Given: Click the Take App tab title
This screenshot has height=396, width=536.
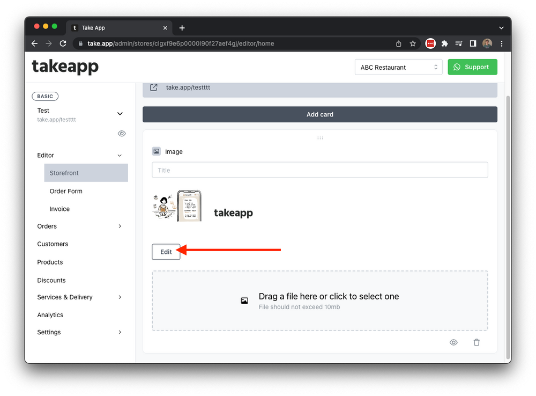Looking at the screenshot, I should [93, 28].
